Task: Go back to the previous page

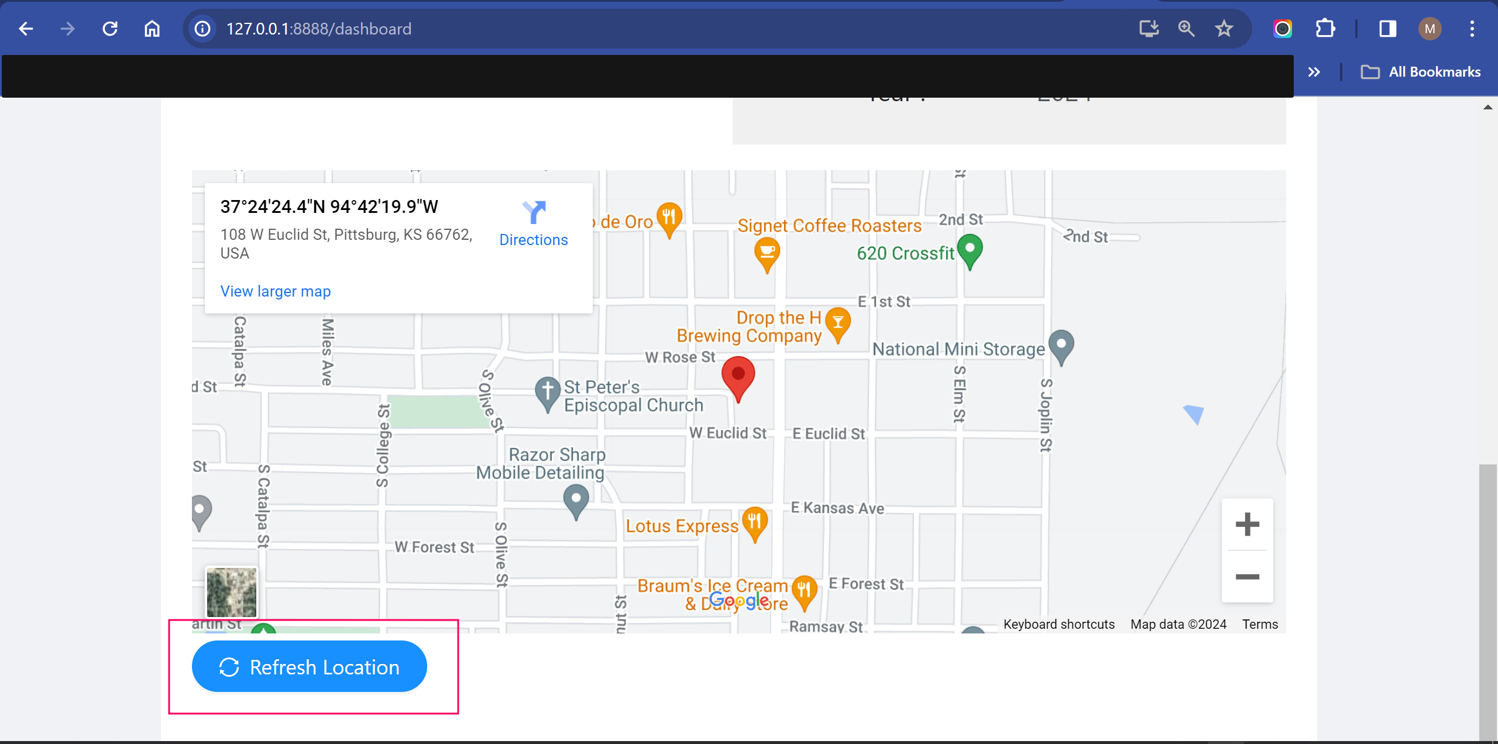Action: coord(26,29)
